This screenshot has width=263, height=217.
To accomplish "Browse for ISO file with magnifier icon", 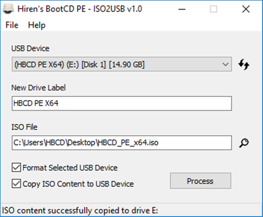I will pos(244,143).
